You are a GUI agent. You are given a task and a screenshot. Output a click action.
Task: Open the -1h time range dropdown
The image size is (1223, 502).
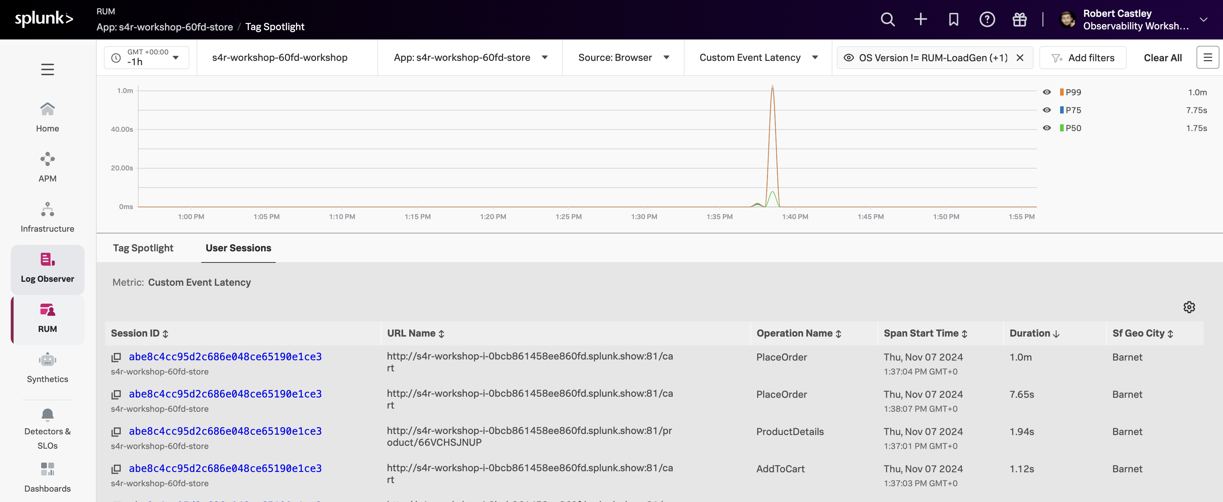(146, 57)
